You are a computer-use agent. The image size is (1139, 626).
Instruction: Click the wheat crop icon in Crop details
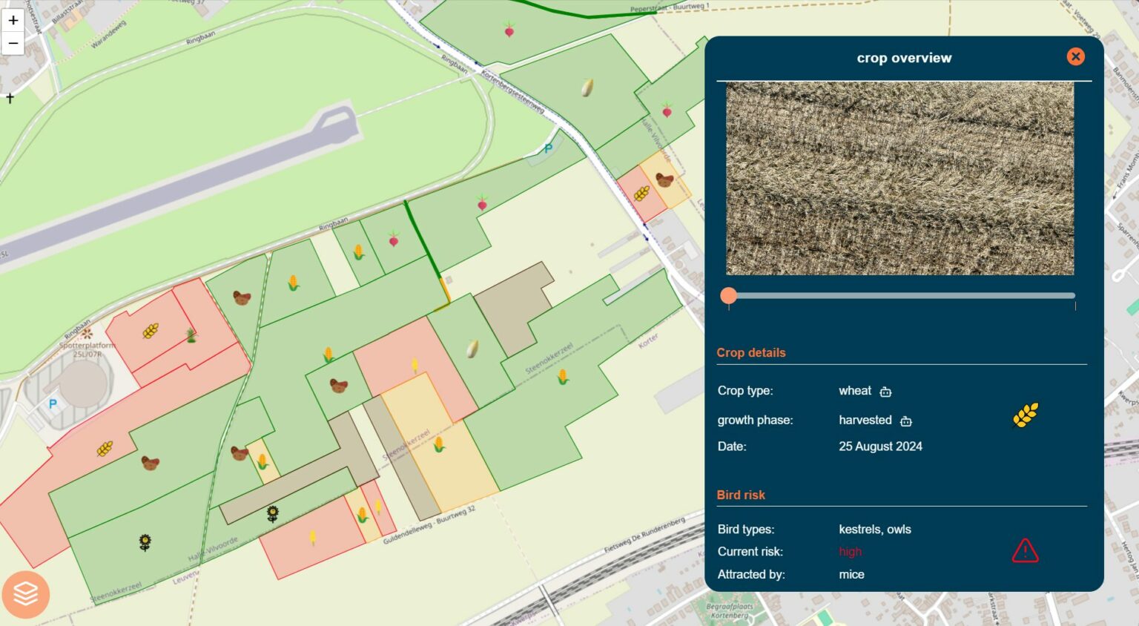point(1026,415)
